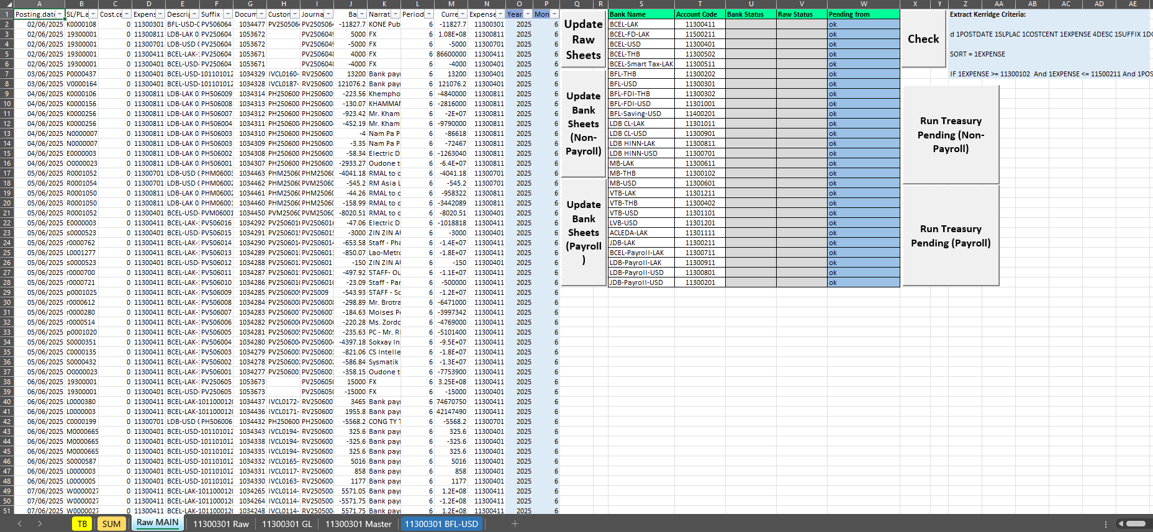This screenshot has width=1153, height=532.
Task: Select the BCEL-Smart Tax-LAK cell
Action: [x=641, y=64]
